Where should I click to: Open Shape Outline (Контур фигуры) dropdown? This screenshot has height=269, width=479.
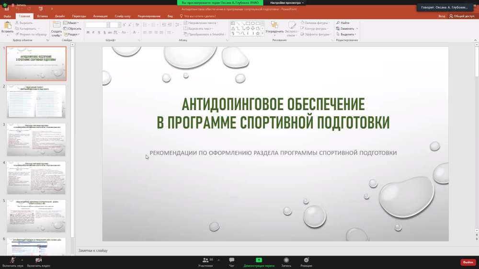click(314, 29)
